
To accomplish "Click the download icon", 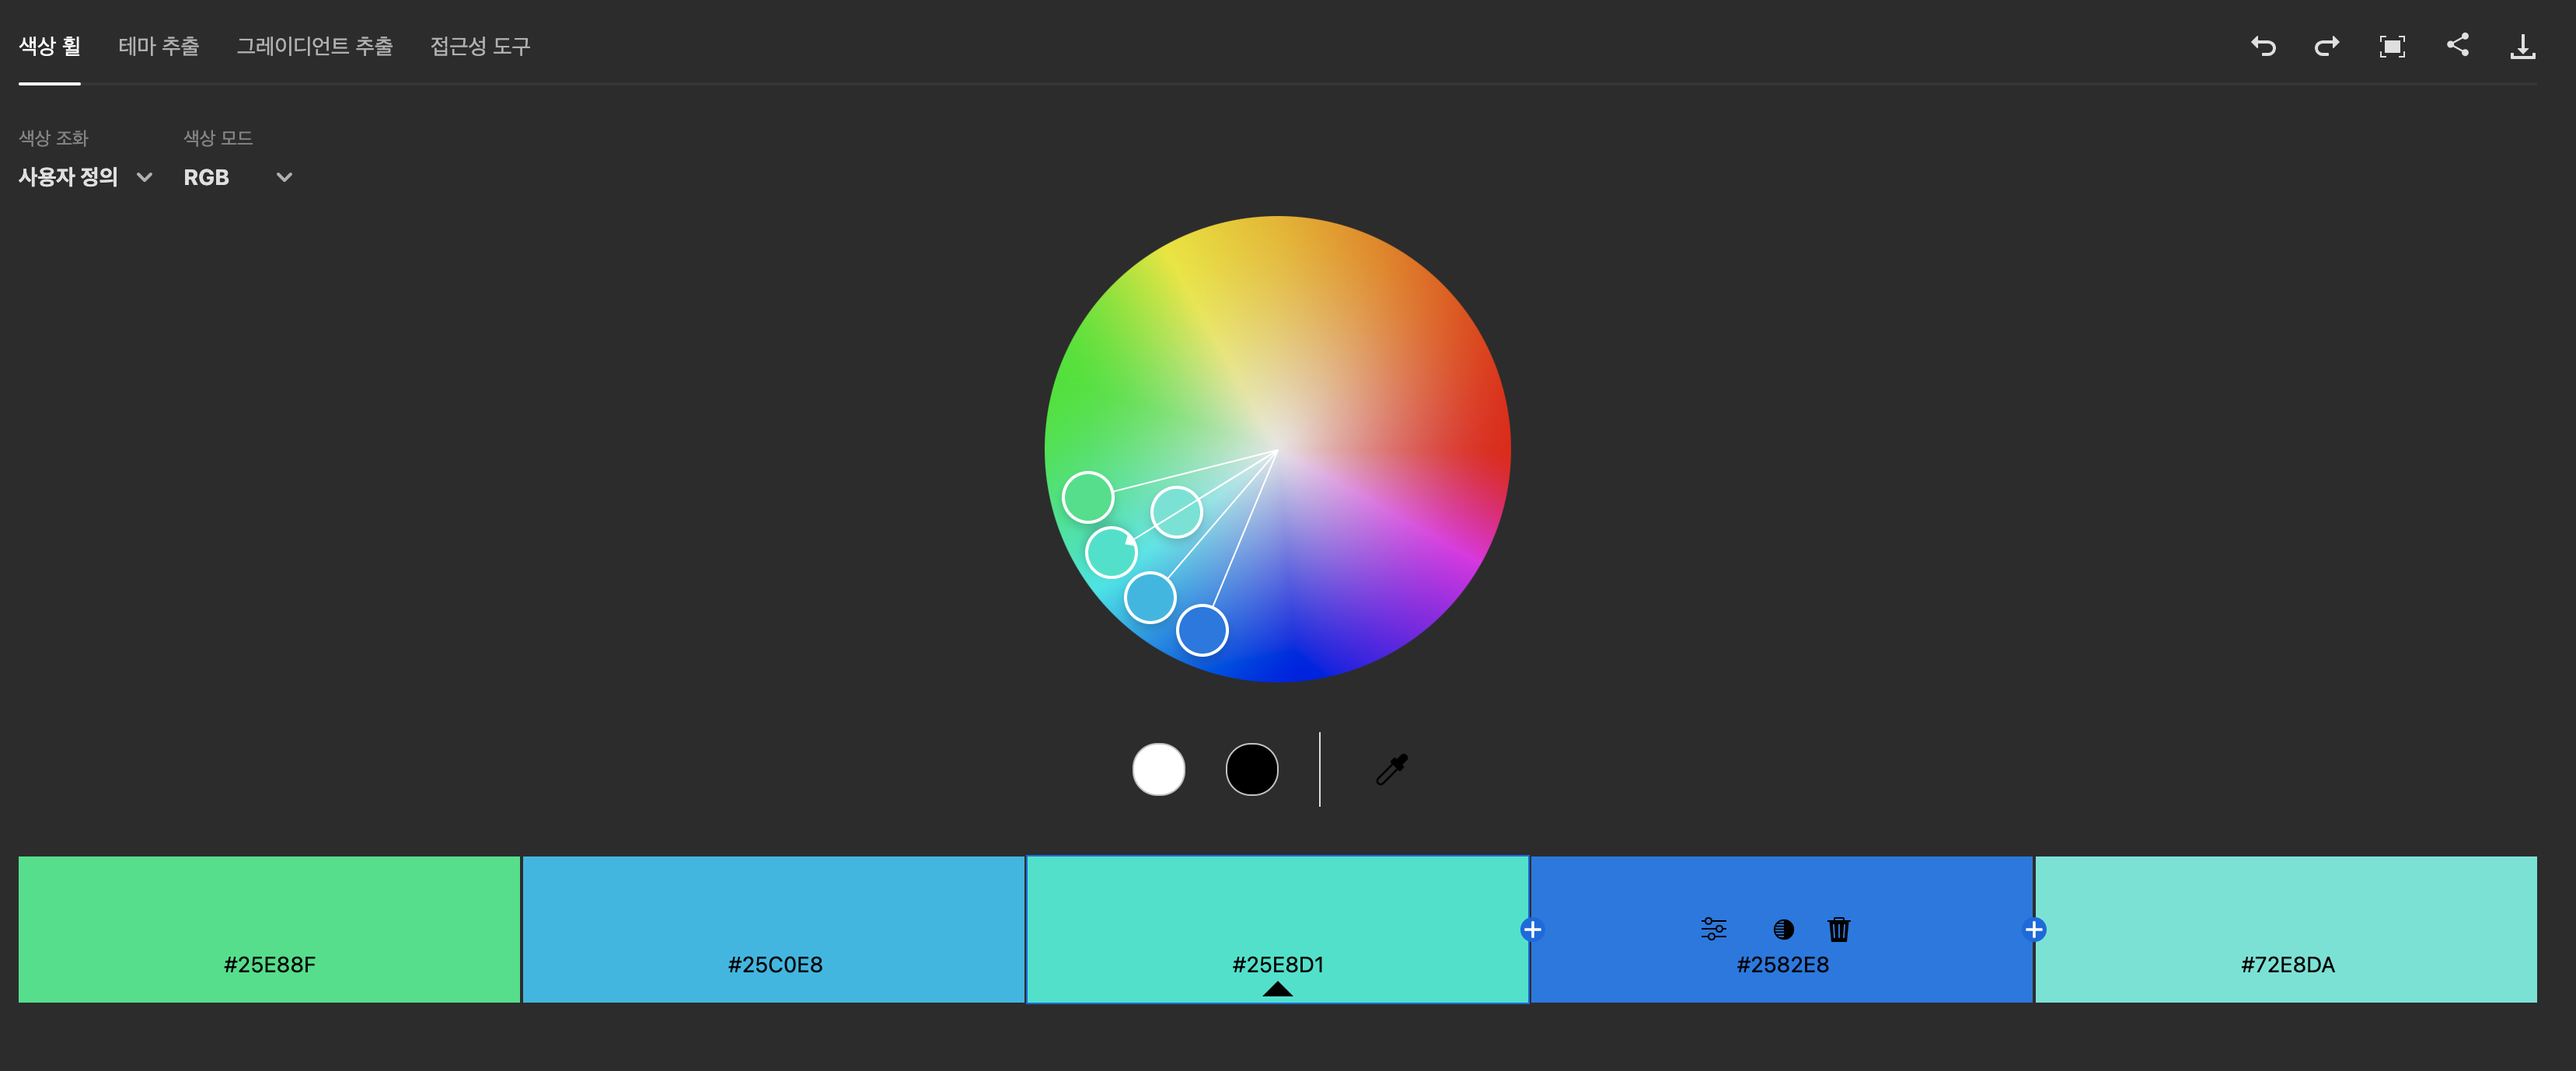I will (x=2522, y=46).
